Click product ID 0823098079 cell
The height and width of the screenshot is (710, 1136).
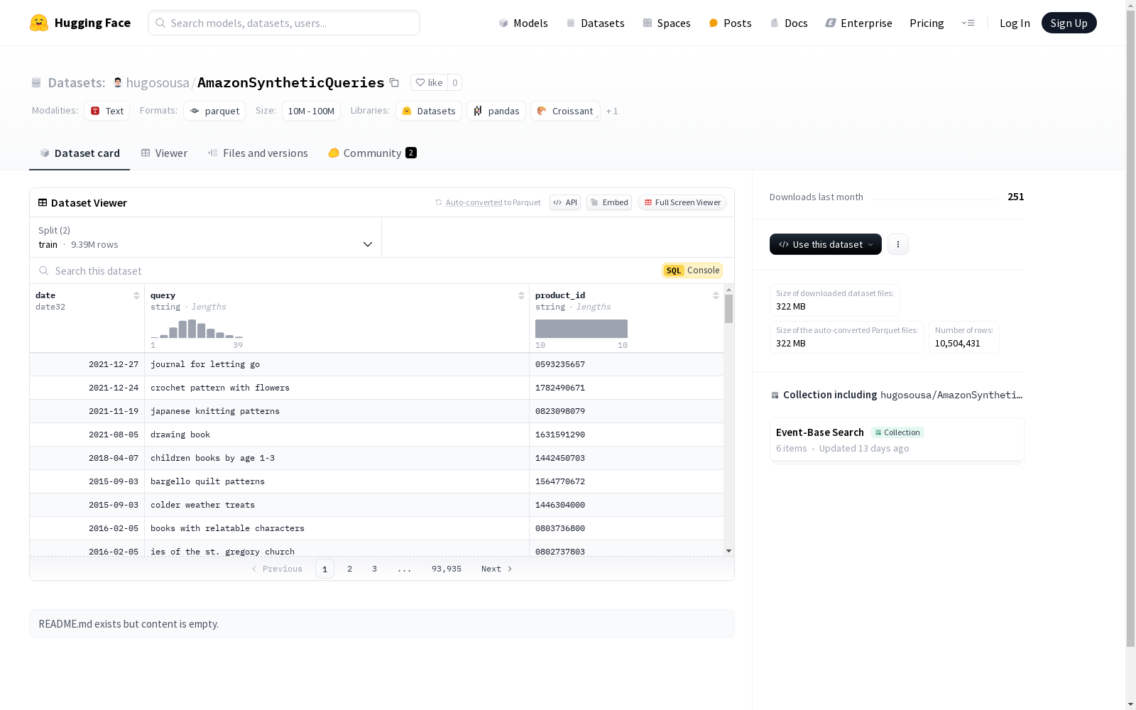[626, 411]
